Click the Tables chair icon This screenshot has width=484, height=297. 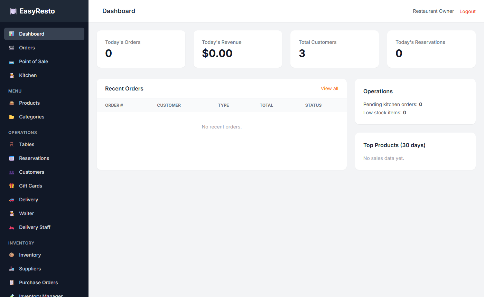click(x=12, y=144)
